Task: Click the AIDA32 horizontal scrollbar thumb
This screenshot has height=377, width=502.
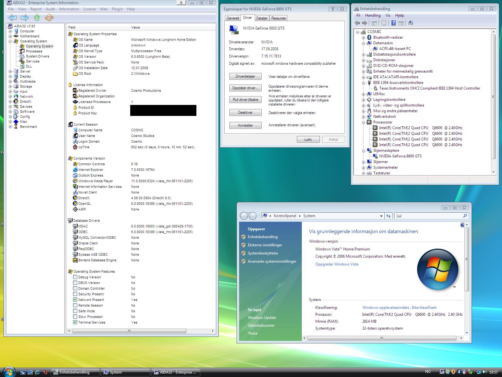Action: click(x=129, y=331)
